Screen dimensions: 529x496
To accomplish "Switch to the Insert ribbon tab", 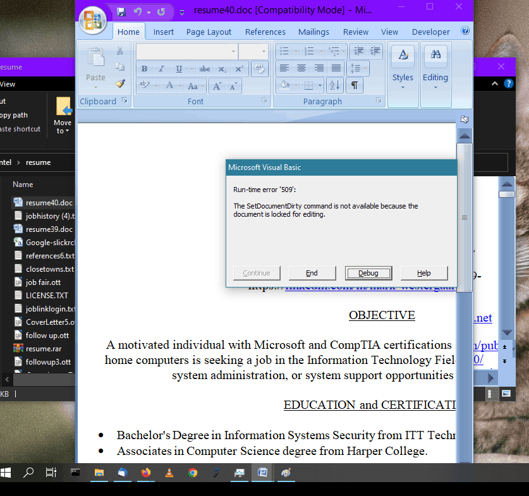I will (x=164, y=32).
